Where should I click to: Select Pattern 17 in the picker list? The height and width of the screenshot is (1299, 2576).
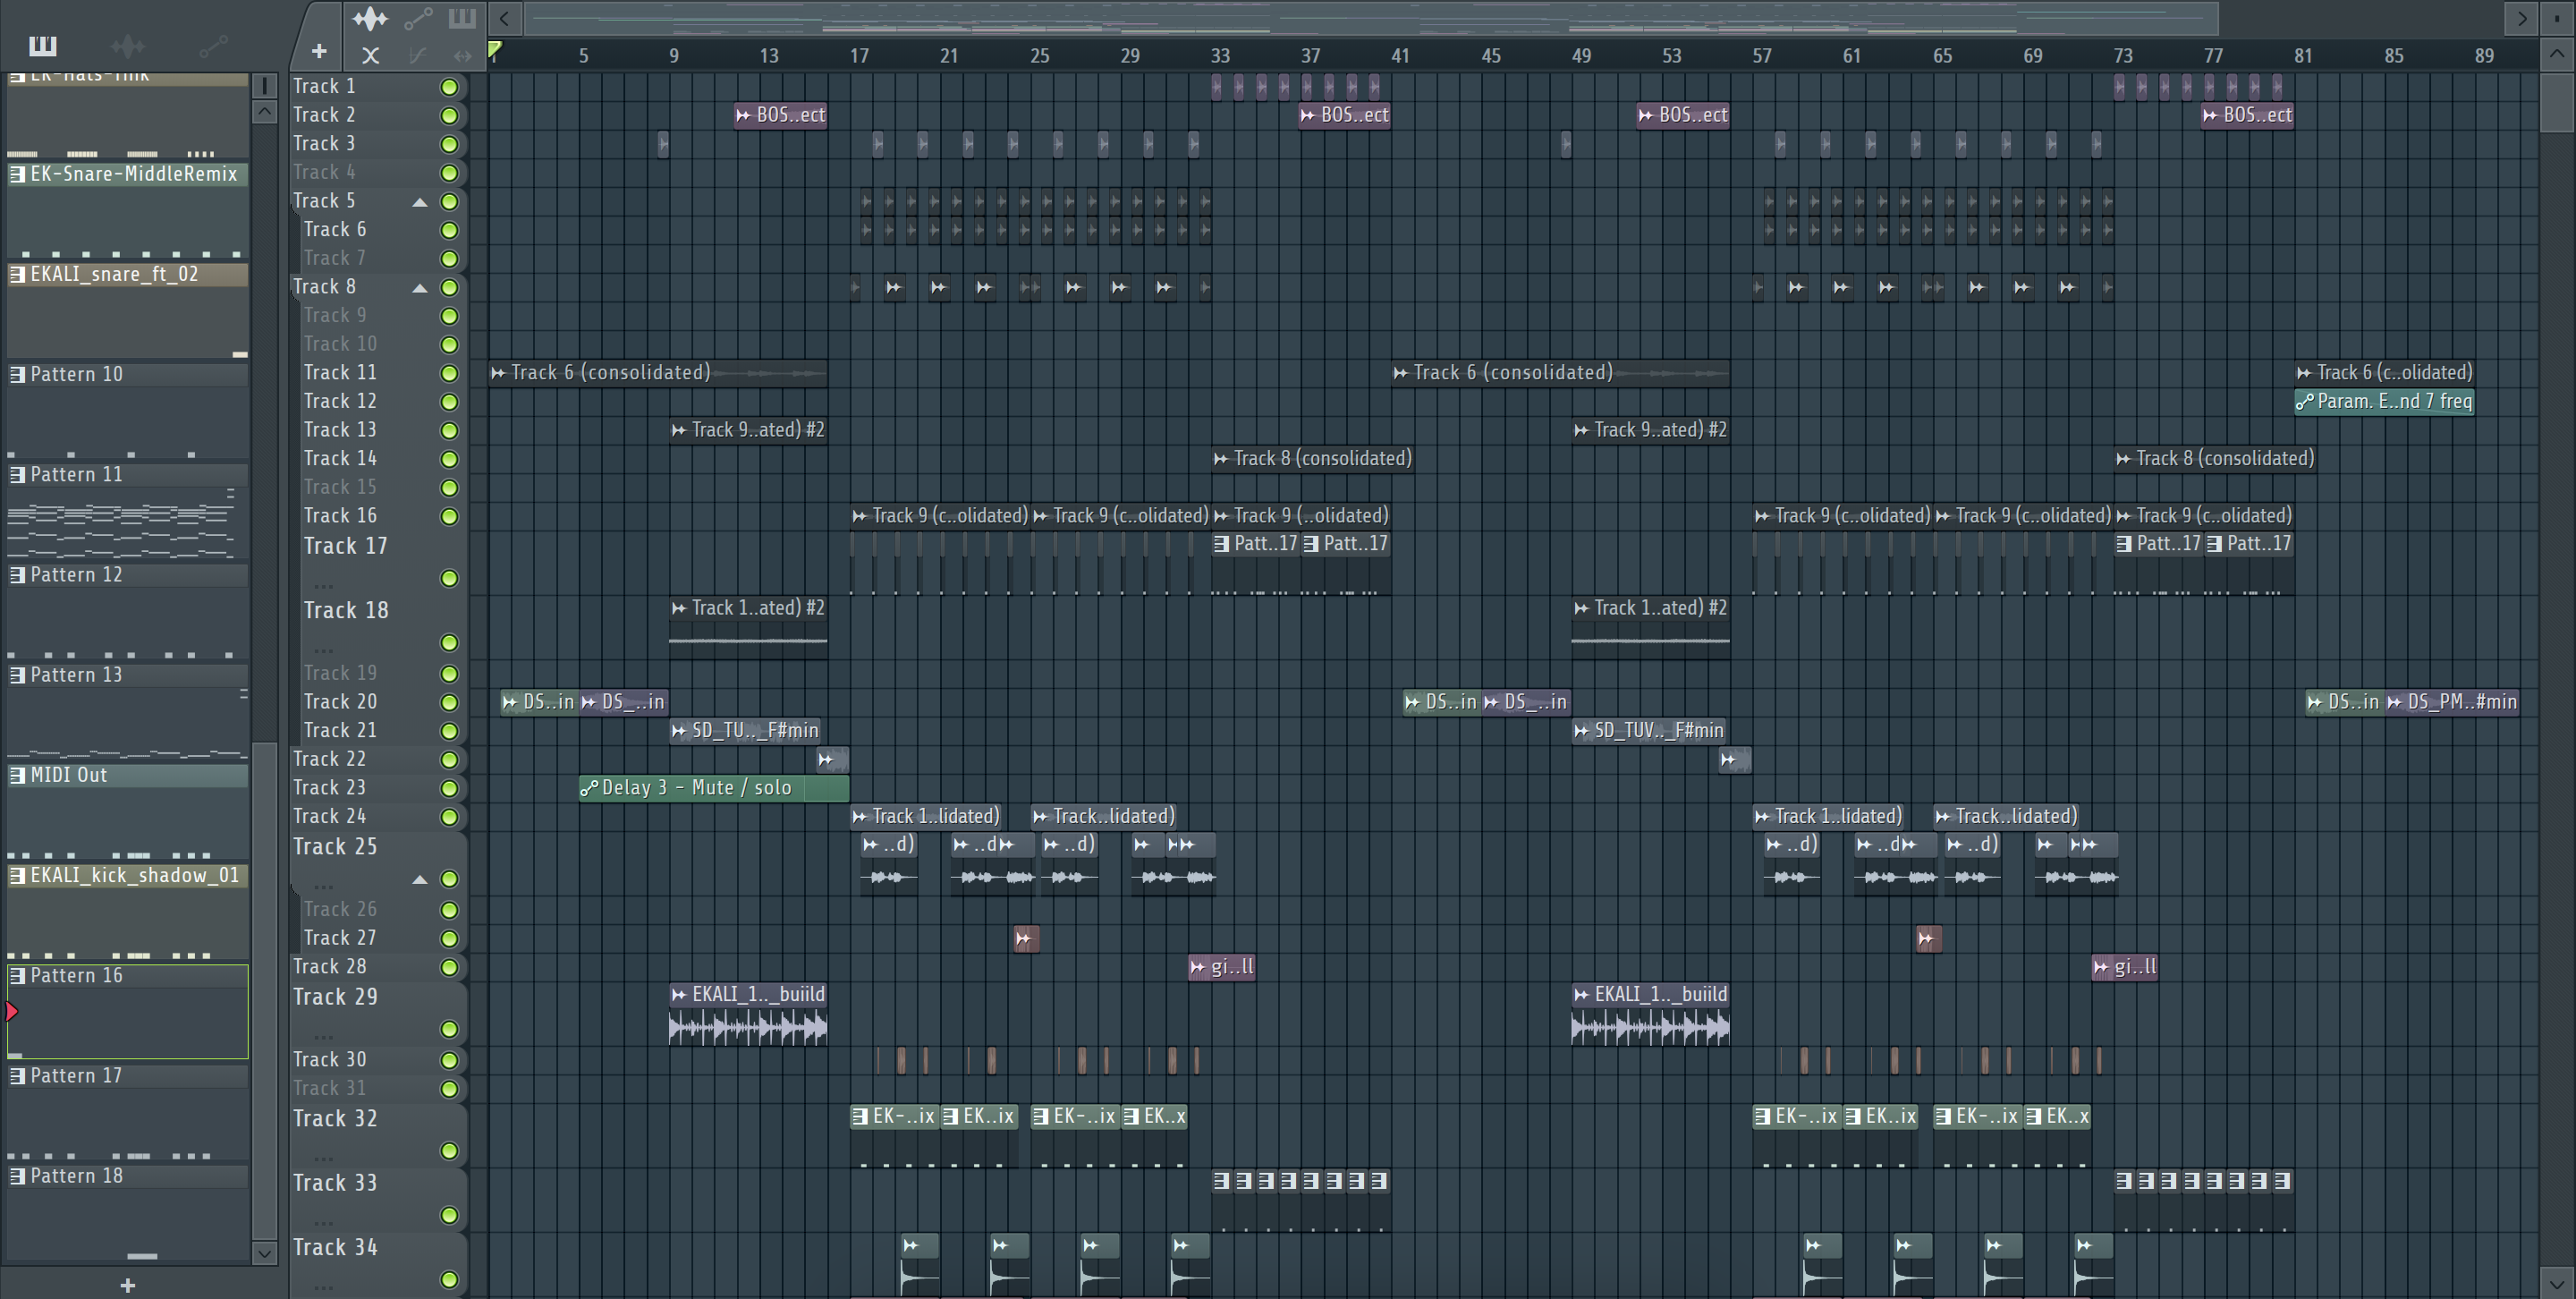[x=128, y=1111]
